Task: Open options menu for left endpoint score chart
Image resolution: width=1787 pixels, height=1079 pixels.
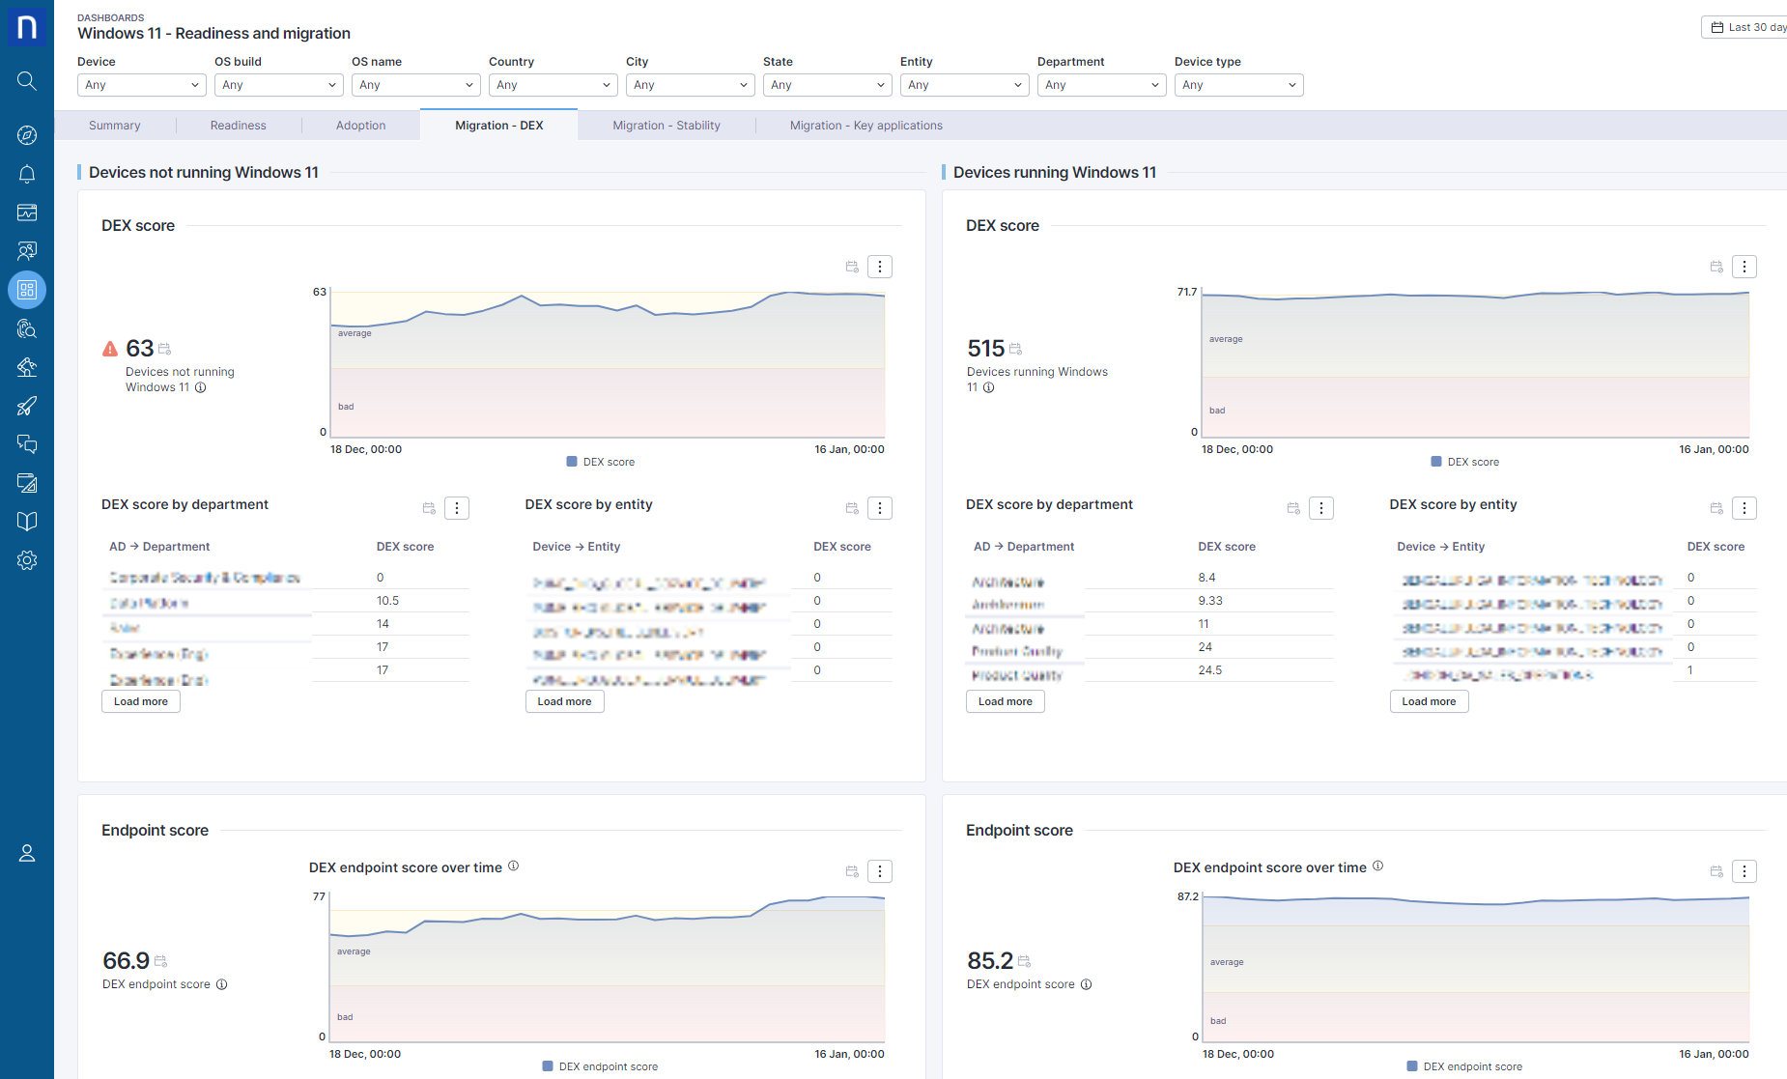Action: [880, 871]
